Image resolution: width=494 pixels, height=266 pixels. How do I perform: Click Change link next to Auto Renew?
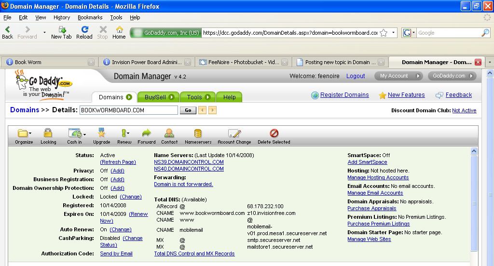coord(121,230)
